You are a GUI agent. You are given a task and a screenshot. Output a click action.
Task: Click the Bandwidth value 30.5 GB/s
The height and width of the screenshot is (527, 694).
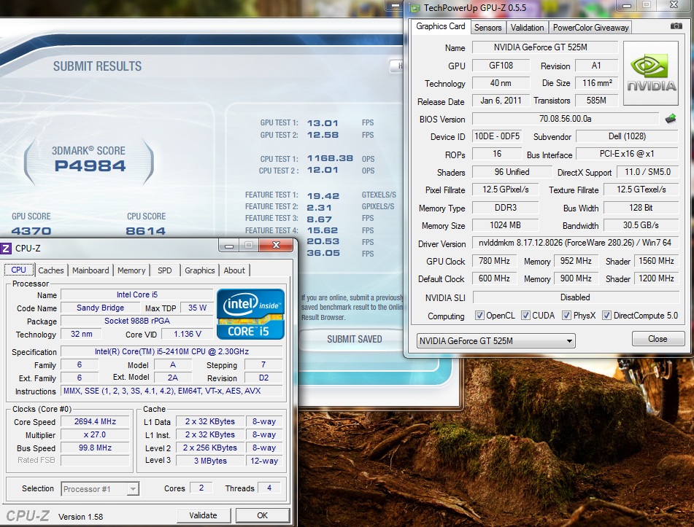click(x=641, y=225)
